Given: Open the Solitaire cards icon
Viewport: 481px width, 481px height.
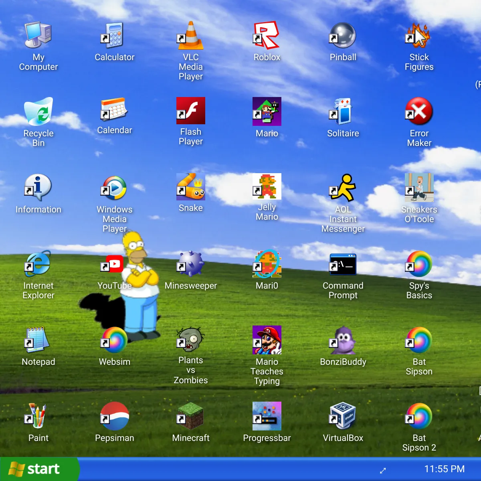Looking at the screenshot, I should point(343,111).
